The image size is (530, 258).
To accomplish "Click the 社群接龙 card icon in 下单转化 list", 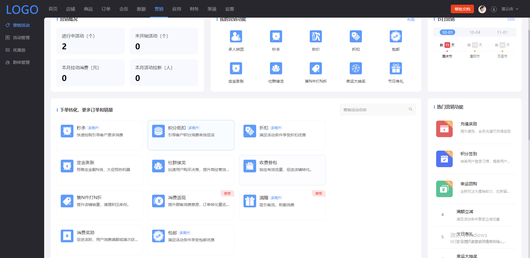I will (x=158, y=166).
